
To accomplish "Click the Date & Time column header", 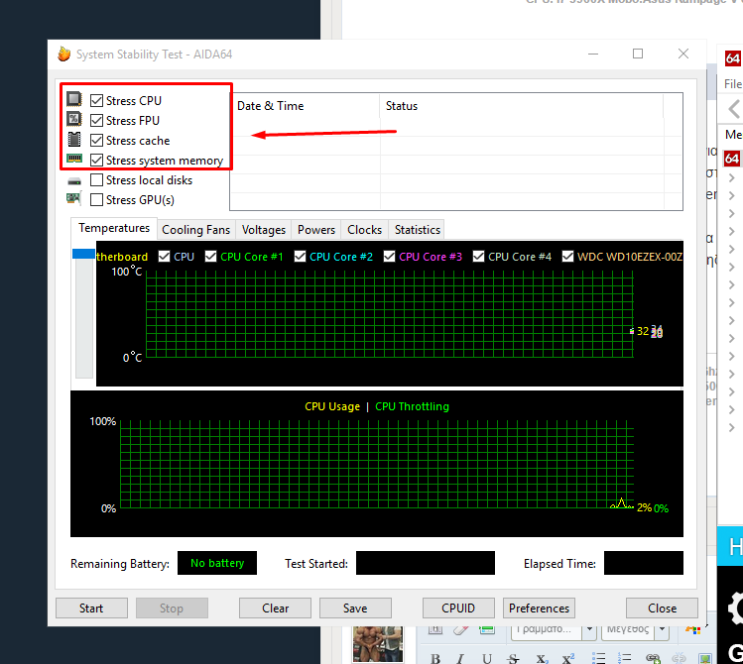I will pyautogui.click(x=305, y=105).
